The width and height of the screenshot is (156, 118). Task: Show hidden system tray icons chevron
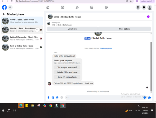click(x=136, y=111)
